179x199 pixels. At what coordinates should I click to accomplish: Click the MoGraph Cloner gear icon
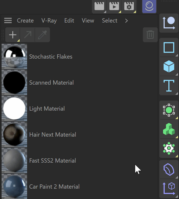click(169, 148)
